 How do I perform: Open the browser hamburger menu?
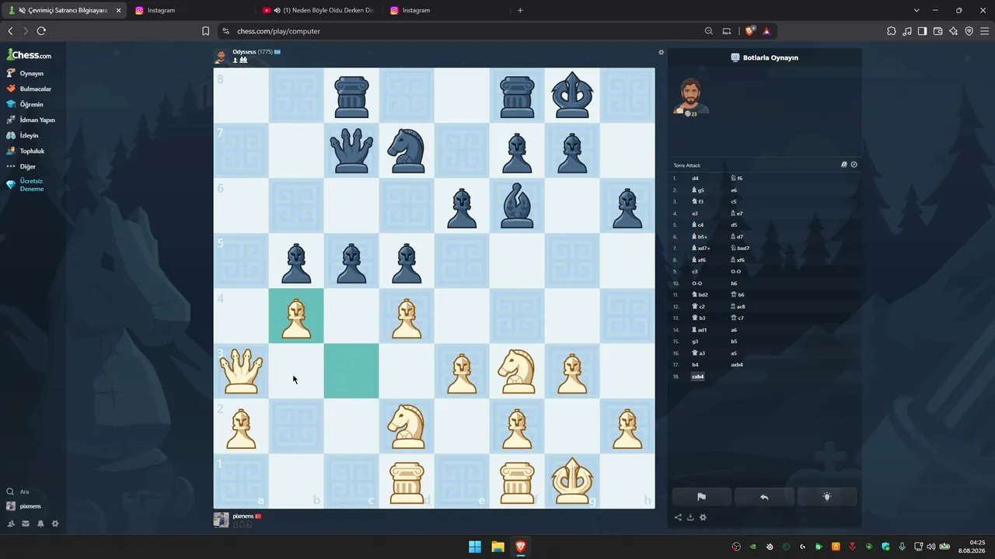point(985,31)
